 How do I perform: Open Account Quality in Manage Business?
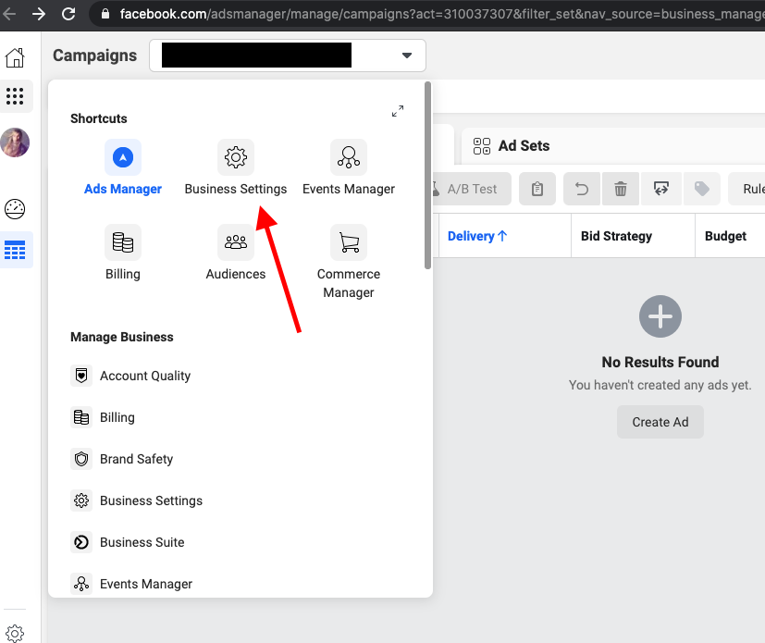tap(130, 376)
